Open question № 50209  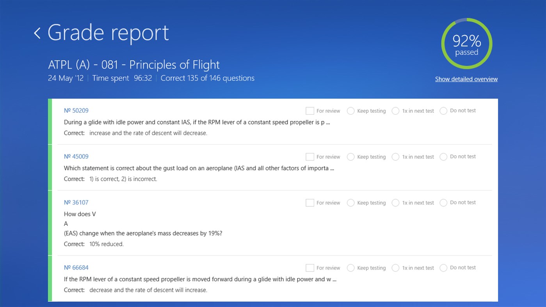76,111
